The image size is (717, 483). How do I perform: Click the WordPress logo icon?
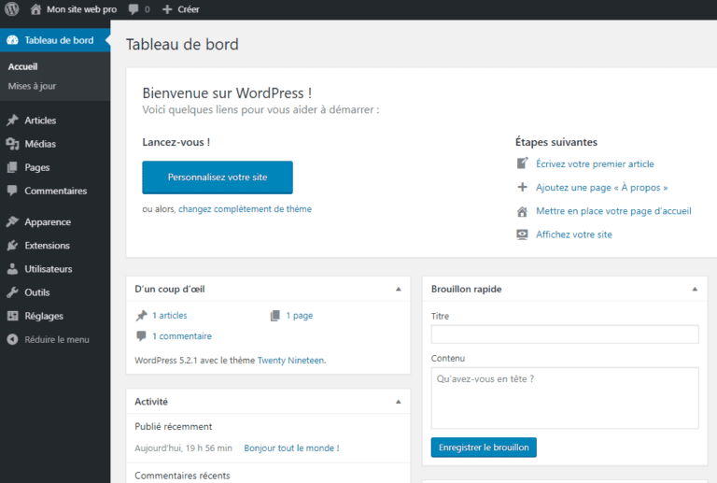12,8
